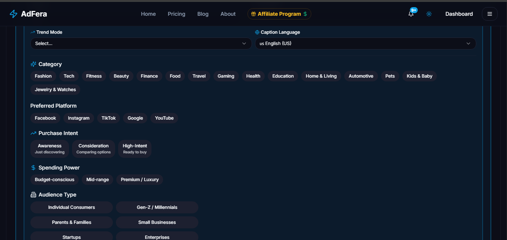This screenshot has width=507, height=240.
Task: Select the Gaming category
Action: coord(226,76)
